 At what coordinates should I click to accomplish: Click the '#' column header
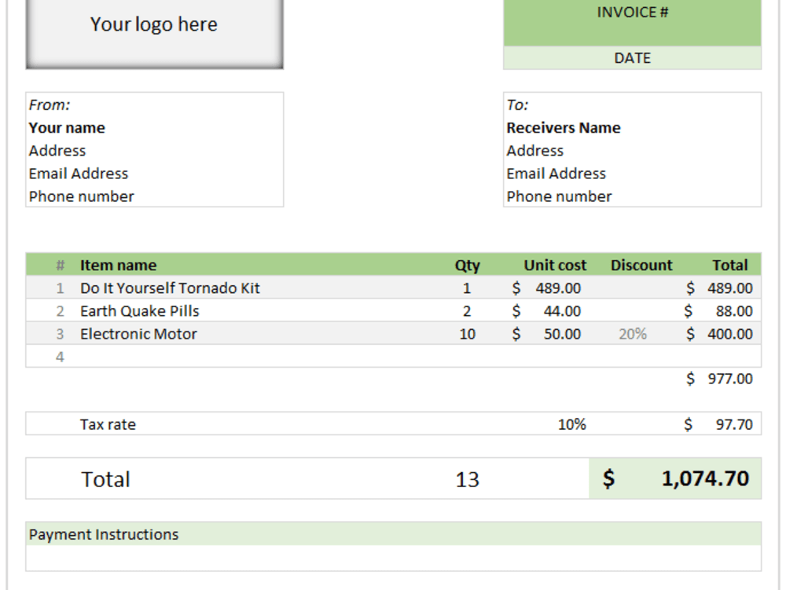61,265
